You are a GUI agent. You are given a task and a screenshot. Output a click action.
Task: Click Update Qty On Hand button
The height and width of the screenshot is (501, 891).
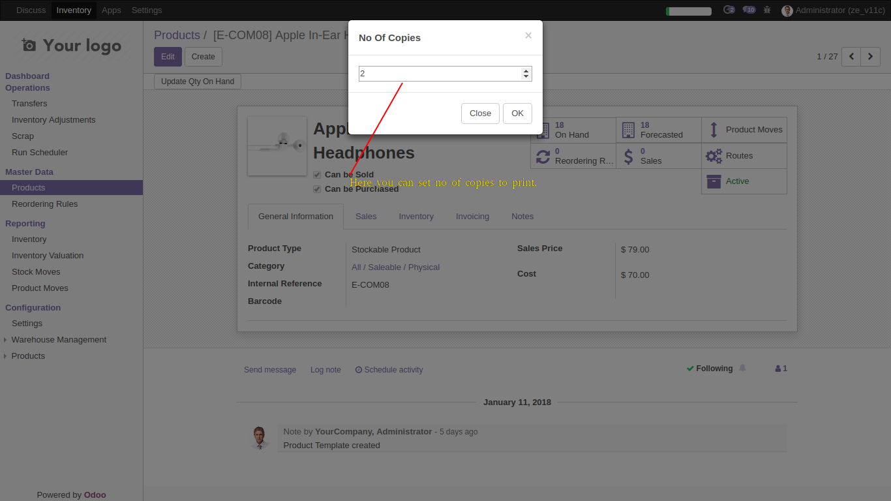tap(198, 82)
